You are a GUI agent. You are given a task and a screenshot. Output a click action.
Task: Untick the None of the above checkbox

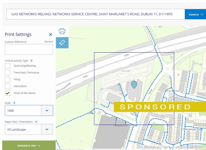pyautogui.click(x=8, y=93)
